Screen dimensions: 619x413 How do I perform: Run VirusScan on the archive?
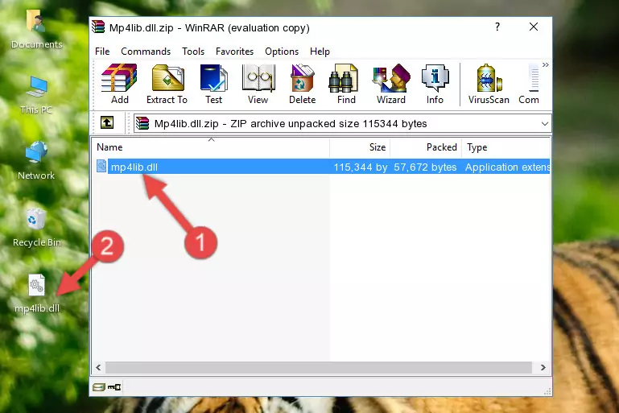(x=489, y=84)
